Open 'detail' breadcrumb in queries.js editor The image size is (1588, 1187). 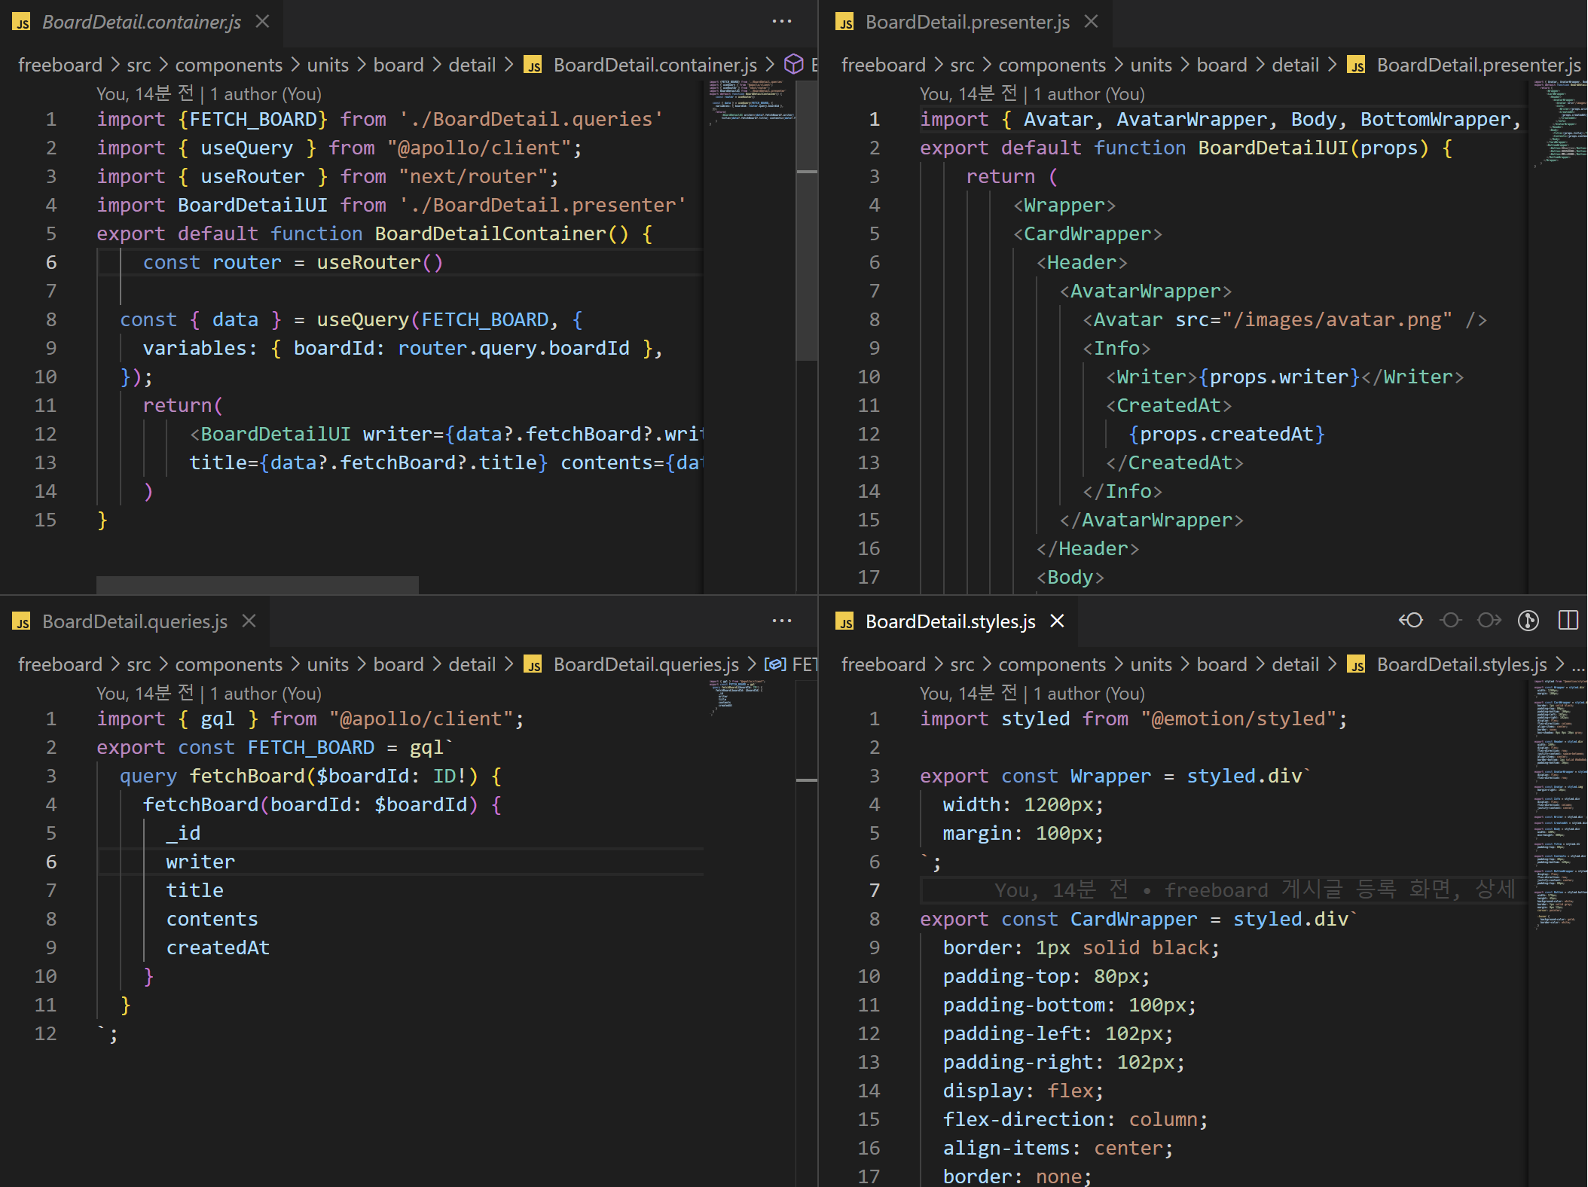[472, 664]
